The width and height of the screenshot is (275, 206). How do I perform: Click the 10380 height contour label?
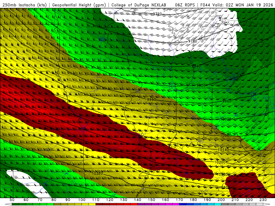[97, 173]
